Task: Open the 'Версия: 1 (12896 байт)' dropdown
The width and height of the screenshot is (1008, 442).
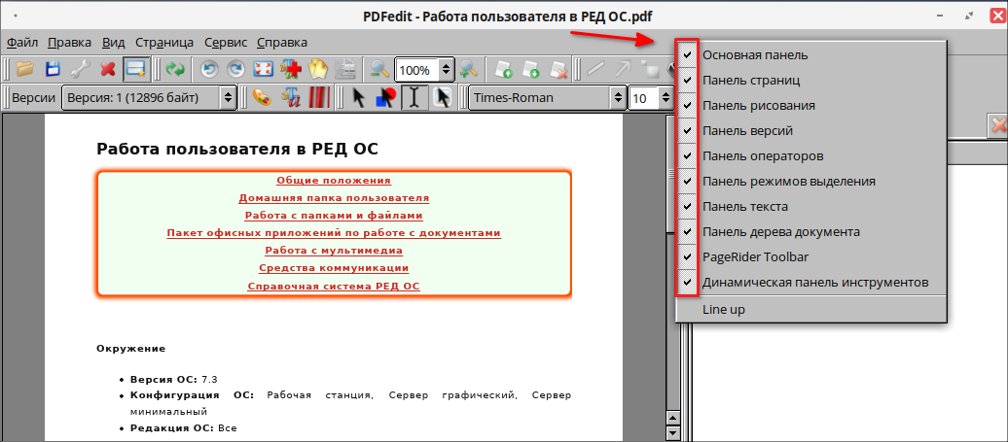Action: [x=149, y=97]
